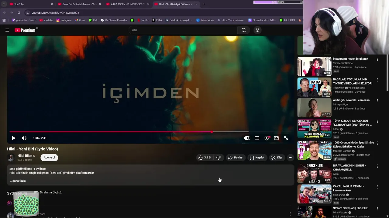Open options for Acıtır gibi severek video

point(377,101)
